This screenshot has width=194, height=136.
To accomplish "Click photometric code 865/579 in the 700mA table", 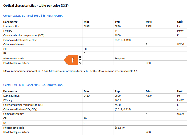I will 120,59.
